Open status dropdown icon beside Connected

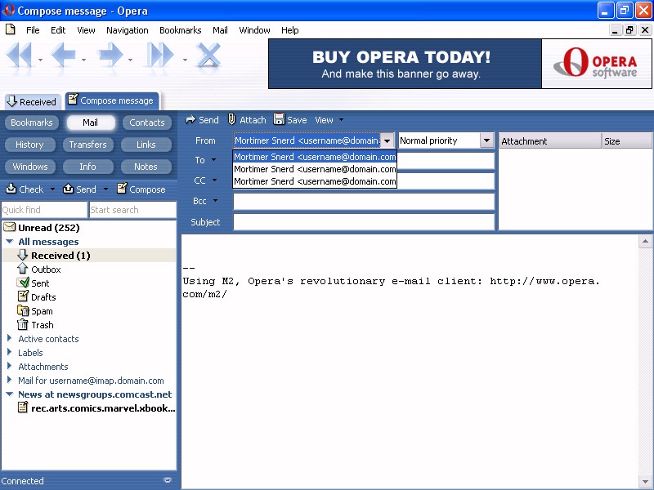(x=168, y=480)
